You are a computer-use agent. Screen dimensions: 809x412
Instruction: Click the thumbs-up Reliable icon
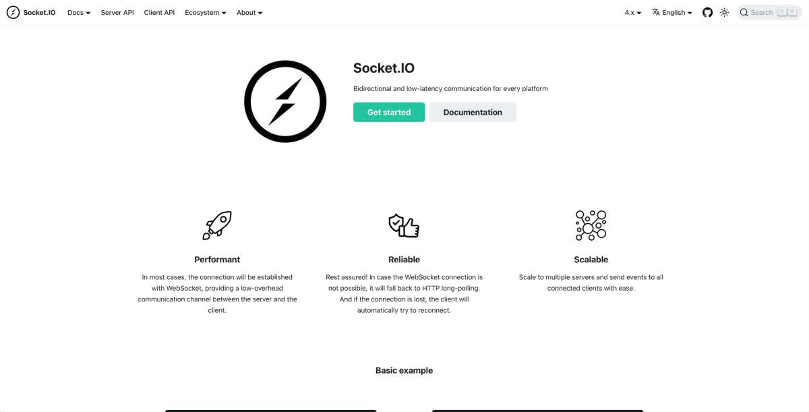(404, 225)
